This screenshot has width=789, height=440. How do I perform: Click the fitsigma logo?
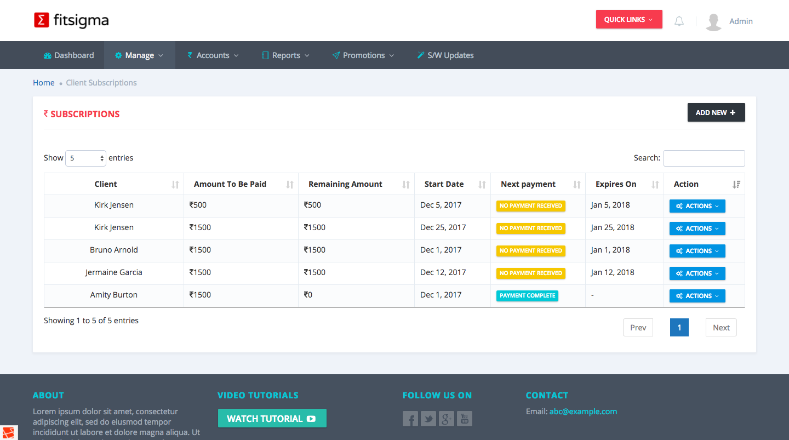tap(71, 21)
